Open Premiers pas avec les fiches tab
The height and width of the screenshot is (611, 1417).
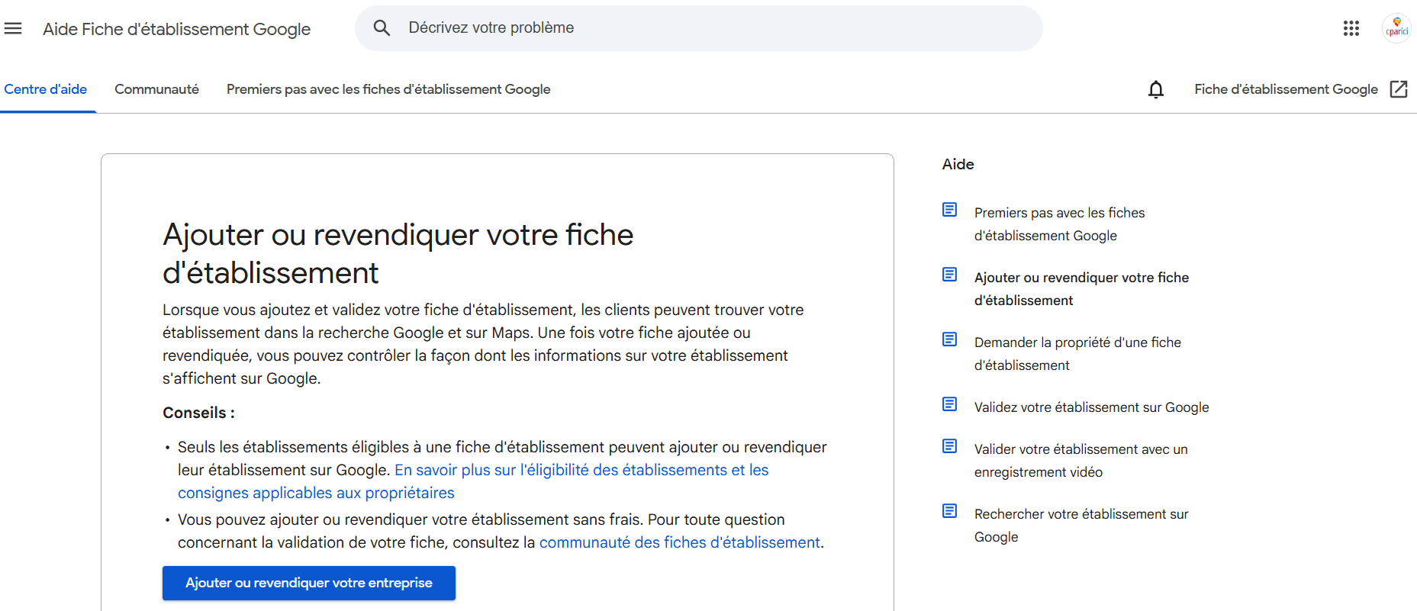(388, 89)
